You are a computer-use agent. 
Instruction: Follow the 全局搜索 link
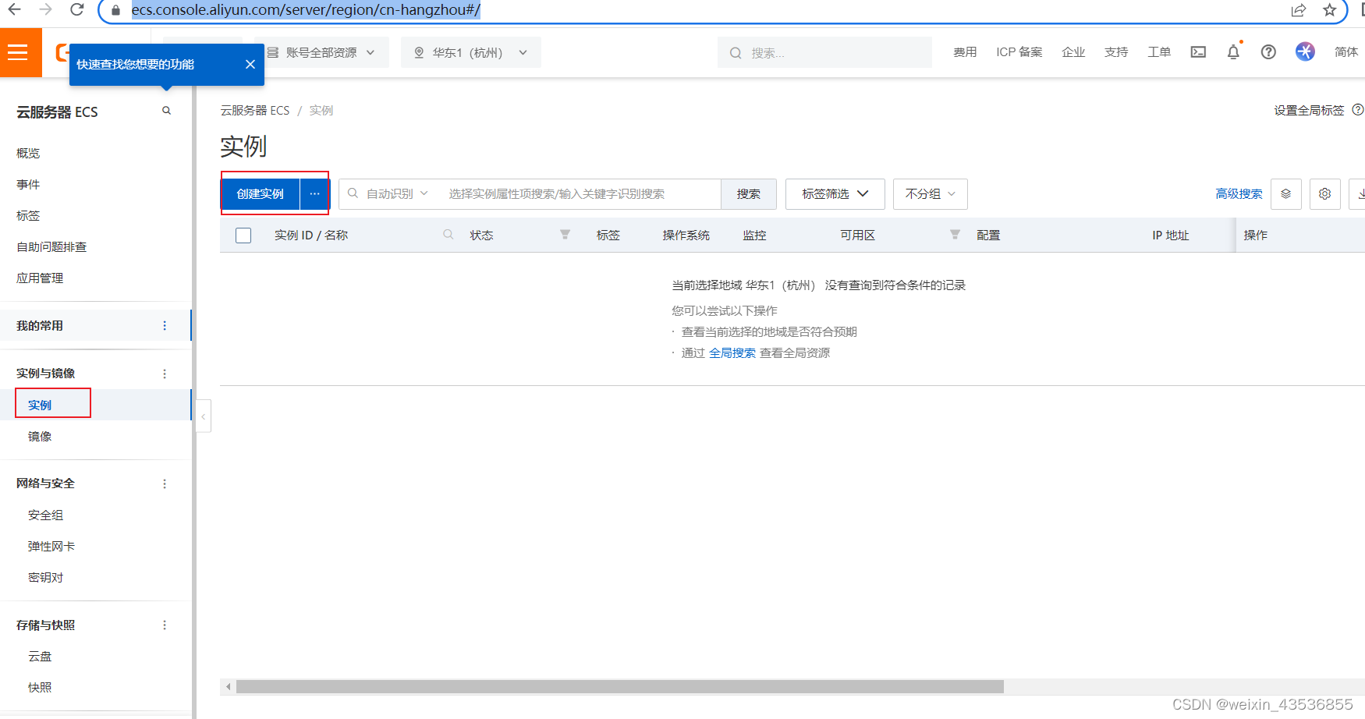pyautogui.click(x=732, y=352)
